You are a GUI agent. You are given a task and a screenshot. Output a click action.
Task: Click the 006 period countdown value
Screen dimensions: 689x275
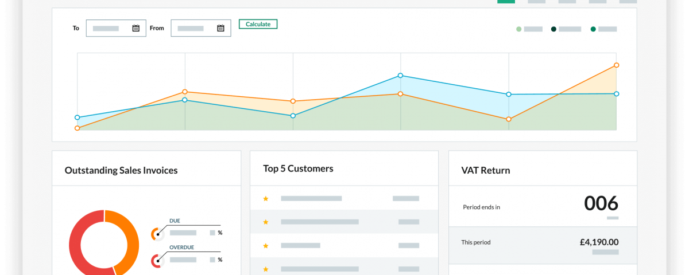click(x=601, y=203)
